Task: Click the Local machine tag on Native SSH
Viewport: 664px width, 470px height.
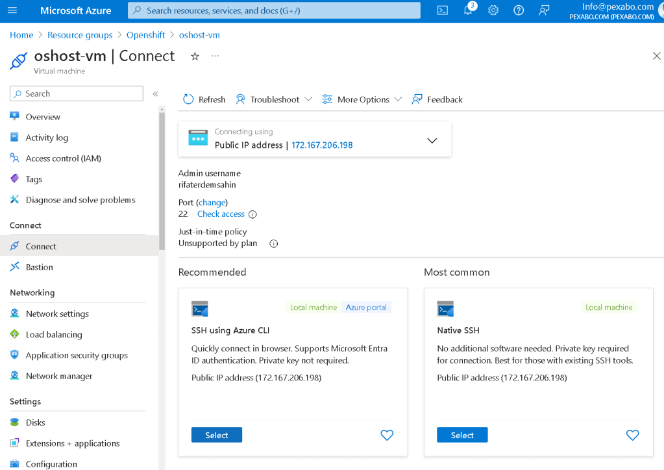Action: click(x=609, y=308)
